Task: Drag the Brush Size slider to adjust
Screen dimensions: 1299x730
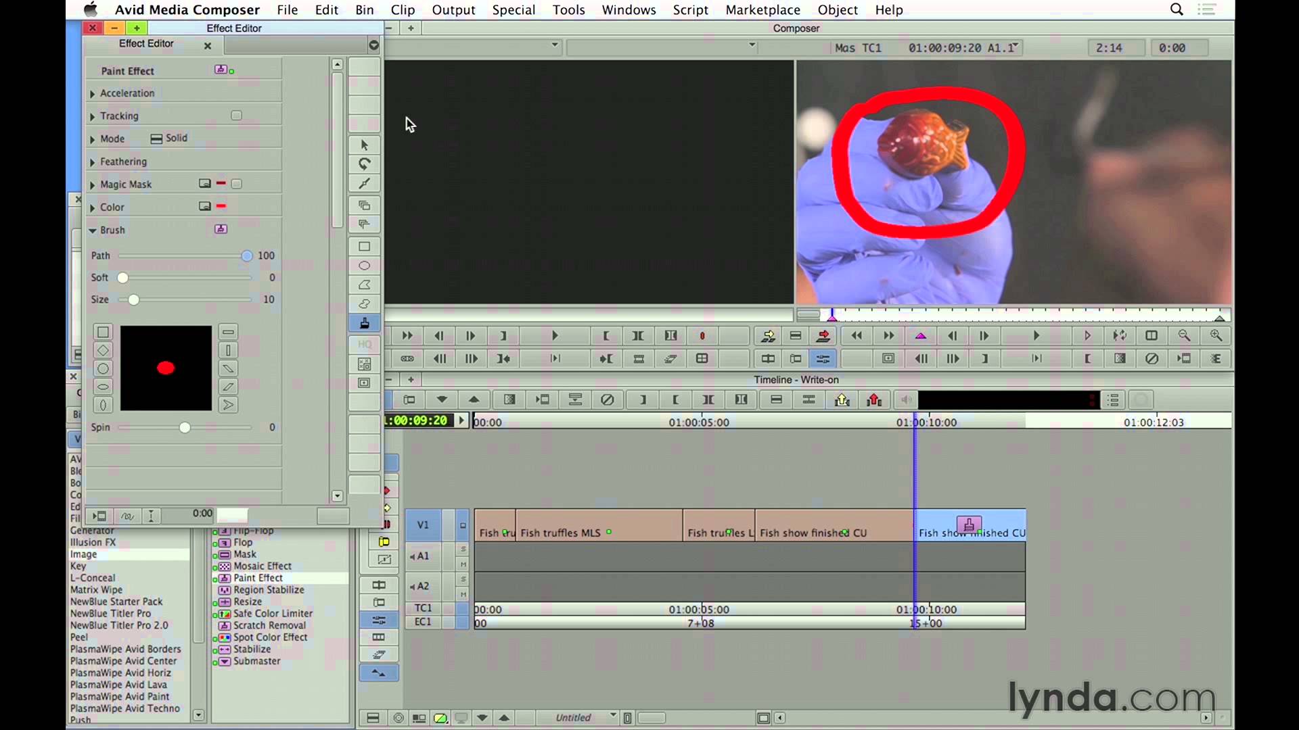Action: tap(133, 299)
